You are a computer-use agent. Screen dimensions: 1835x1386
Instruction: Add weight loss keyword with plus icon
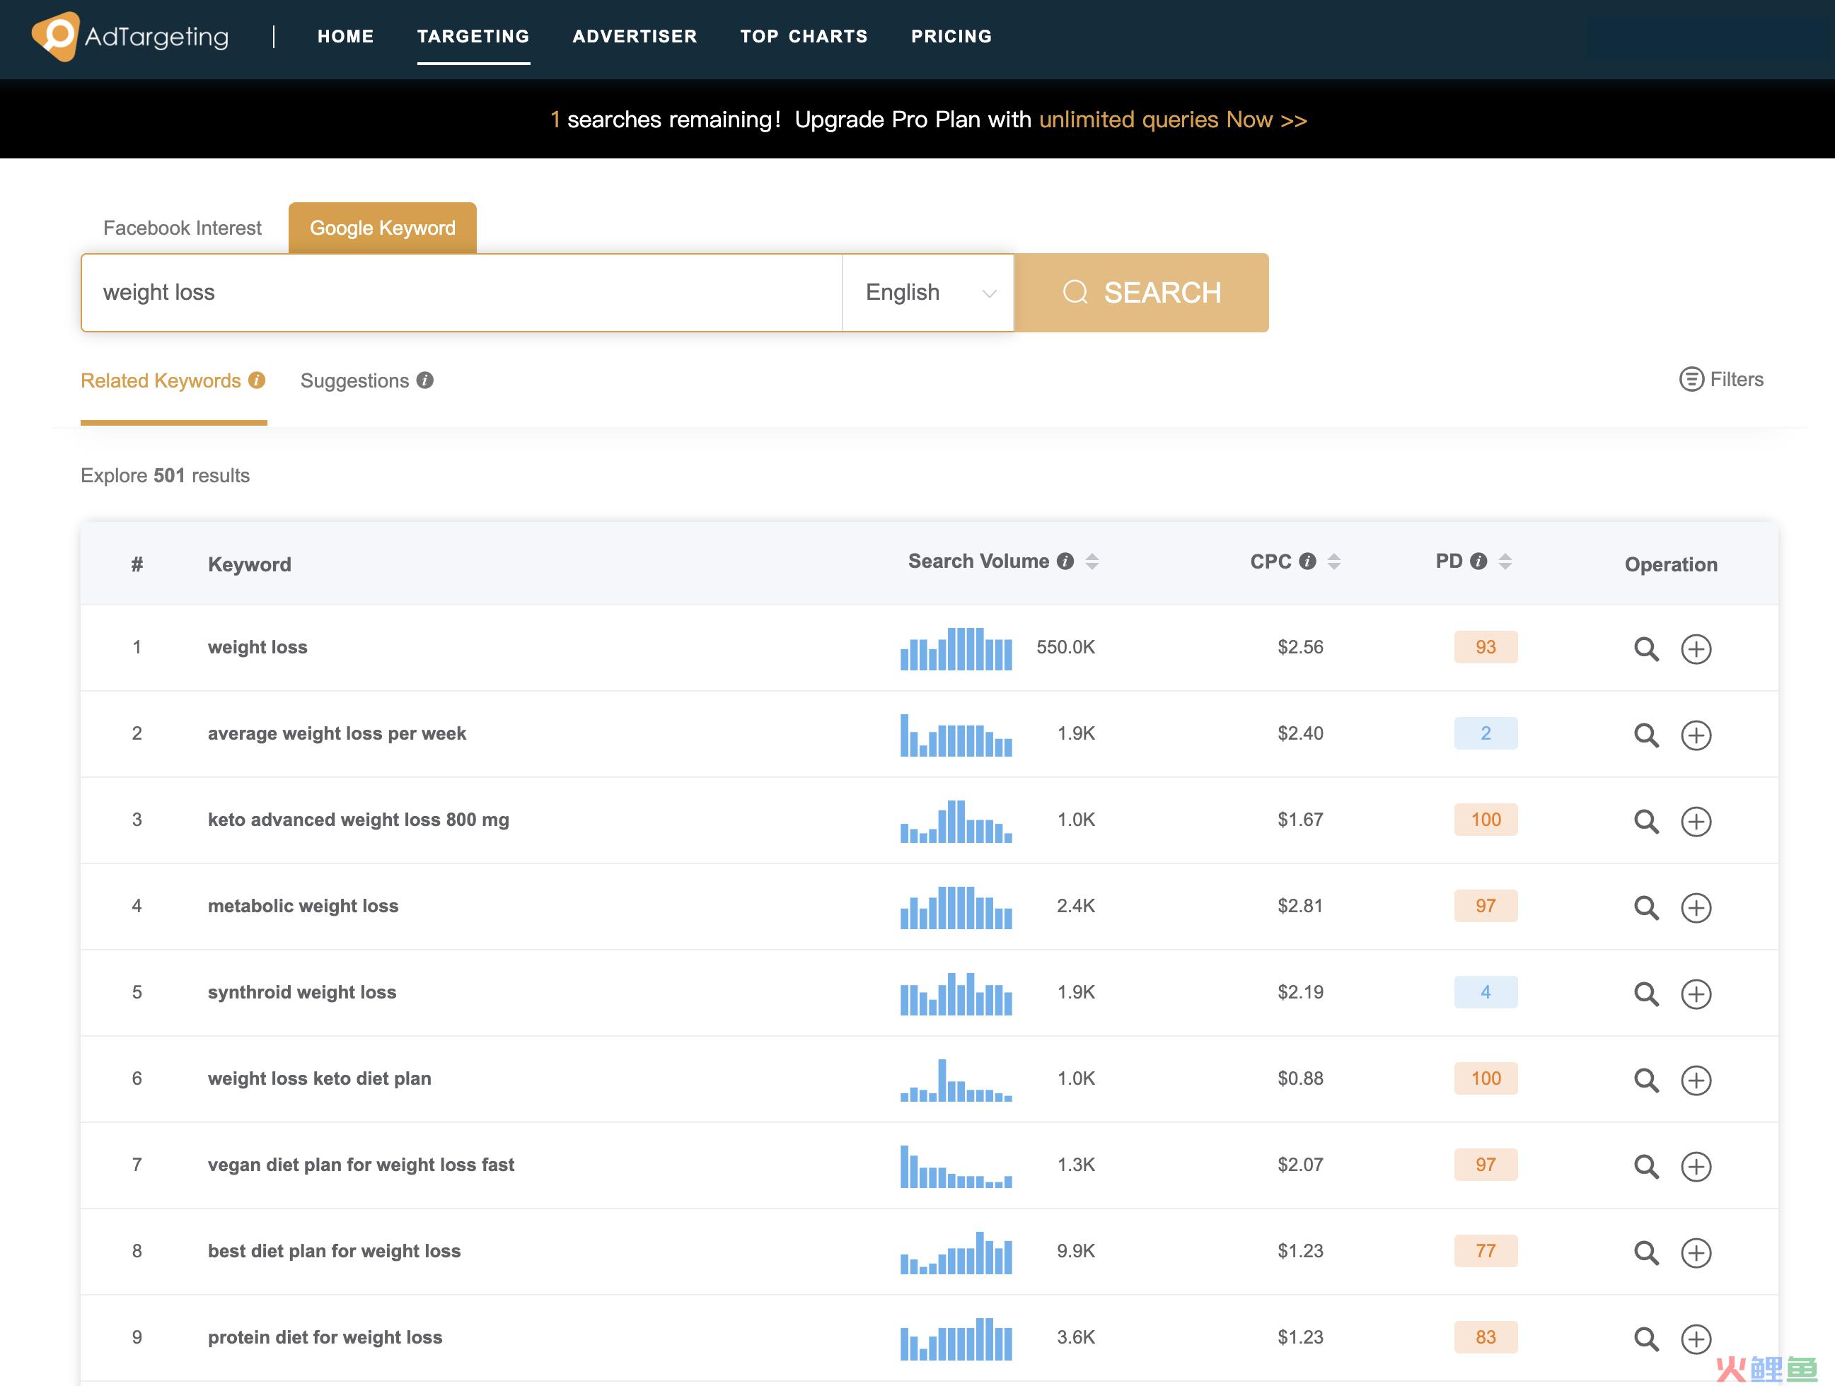[1696, 648]
